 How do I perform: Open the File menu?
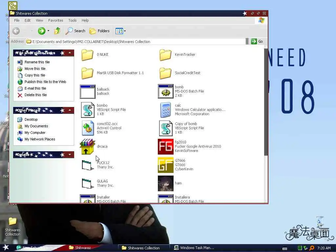17,20
